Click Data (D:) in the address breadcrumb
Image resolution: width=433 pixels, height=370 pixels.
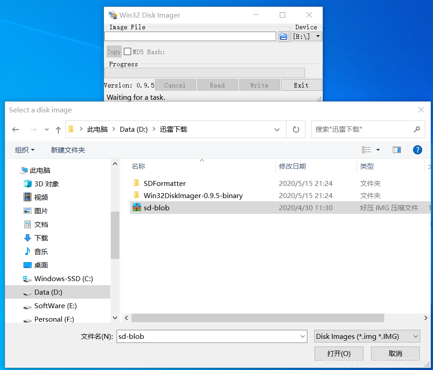pos(134,129)
